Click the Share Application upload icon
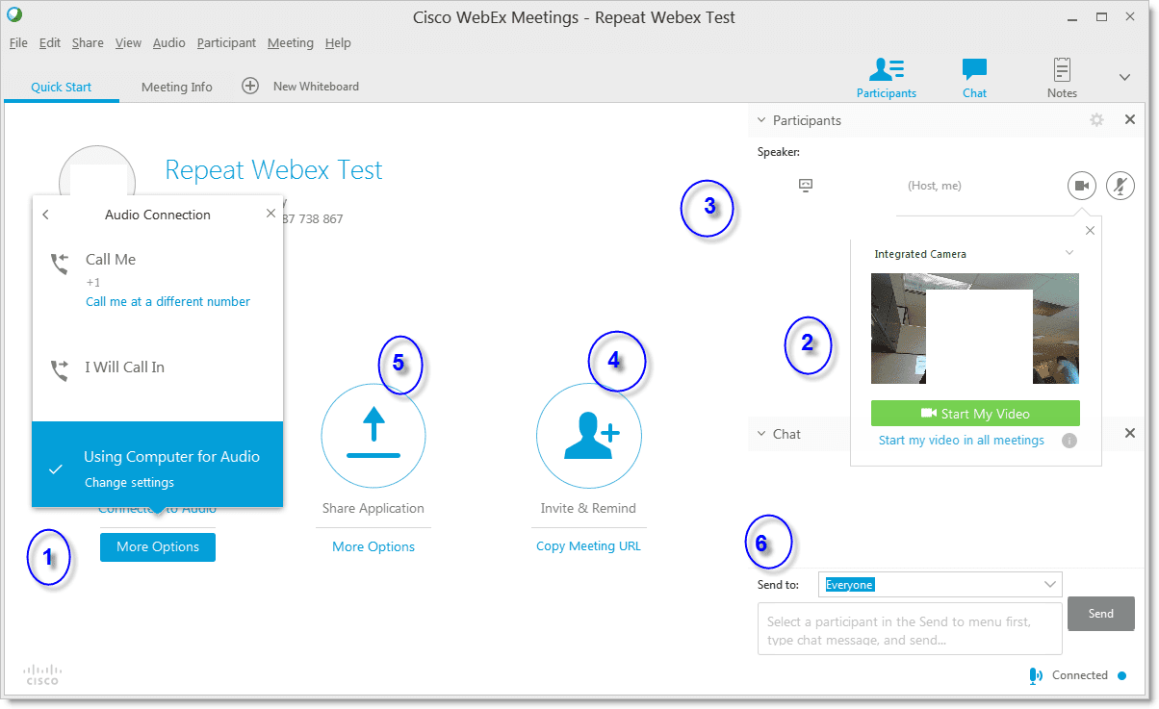 pos(373,436)
